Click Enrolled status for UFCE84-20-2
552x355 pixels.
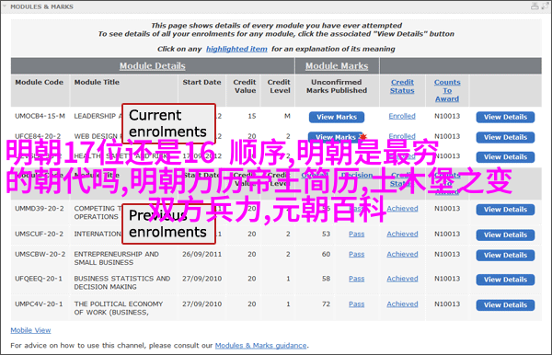click(402, 136)
